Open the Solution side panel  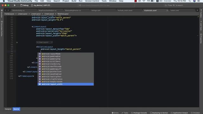pyautogui.click(x=2, y=14)
